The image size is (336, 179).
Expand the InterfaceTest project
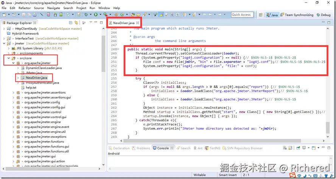[x=4, y=38]
